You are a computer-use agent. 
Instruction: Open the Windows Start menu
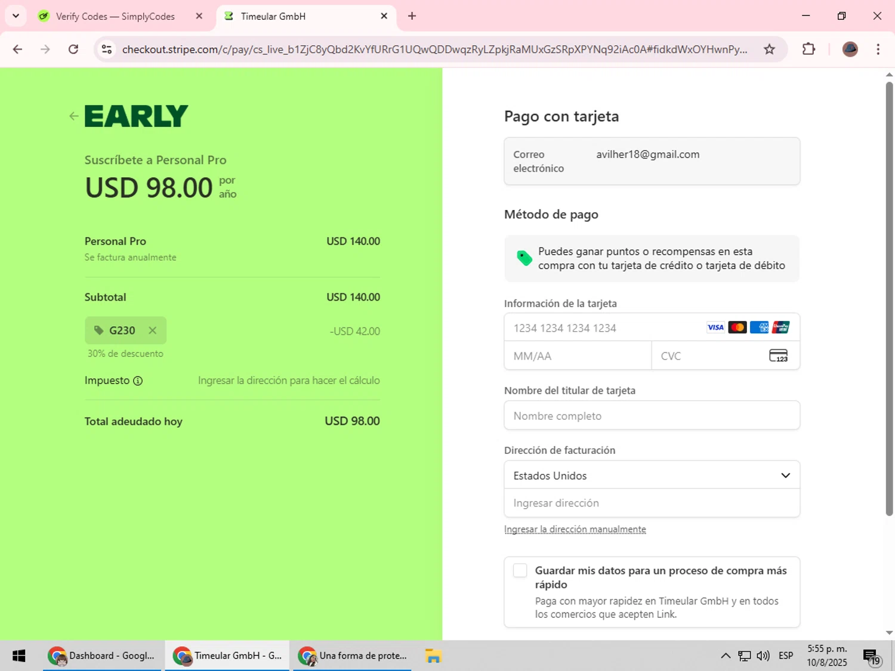pos(19,656)
